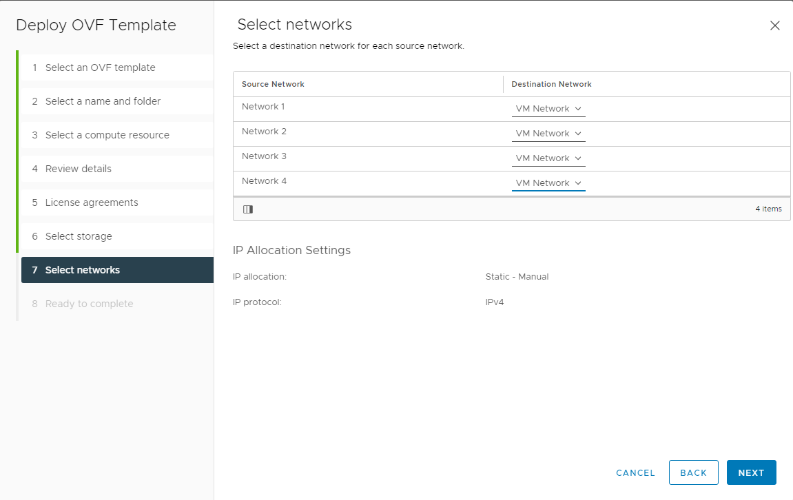Click the Source Network column header
Viewport: 793px width, 500px height.
[271, 84]
